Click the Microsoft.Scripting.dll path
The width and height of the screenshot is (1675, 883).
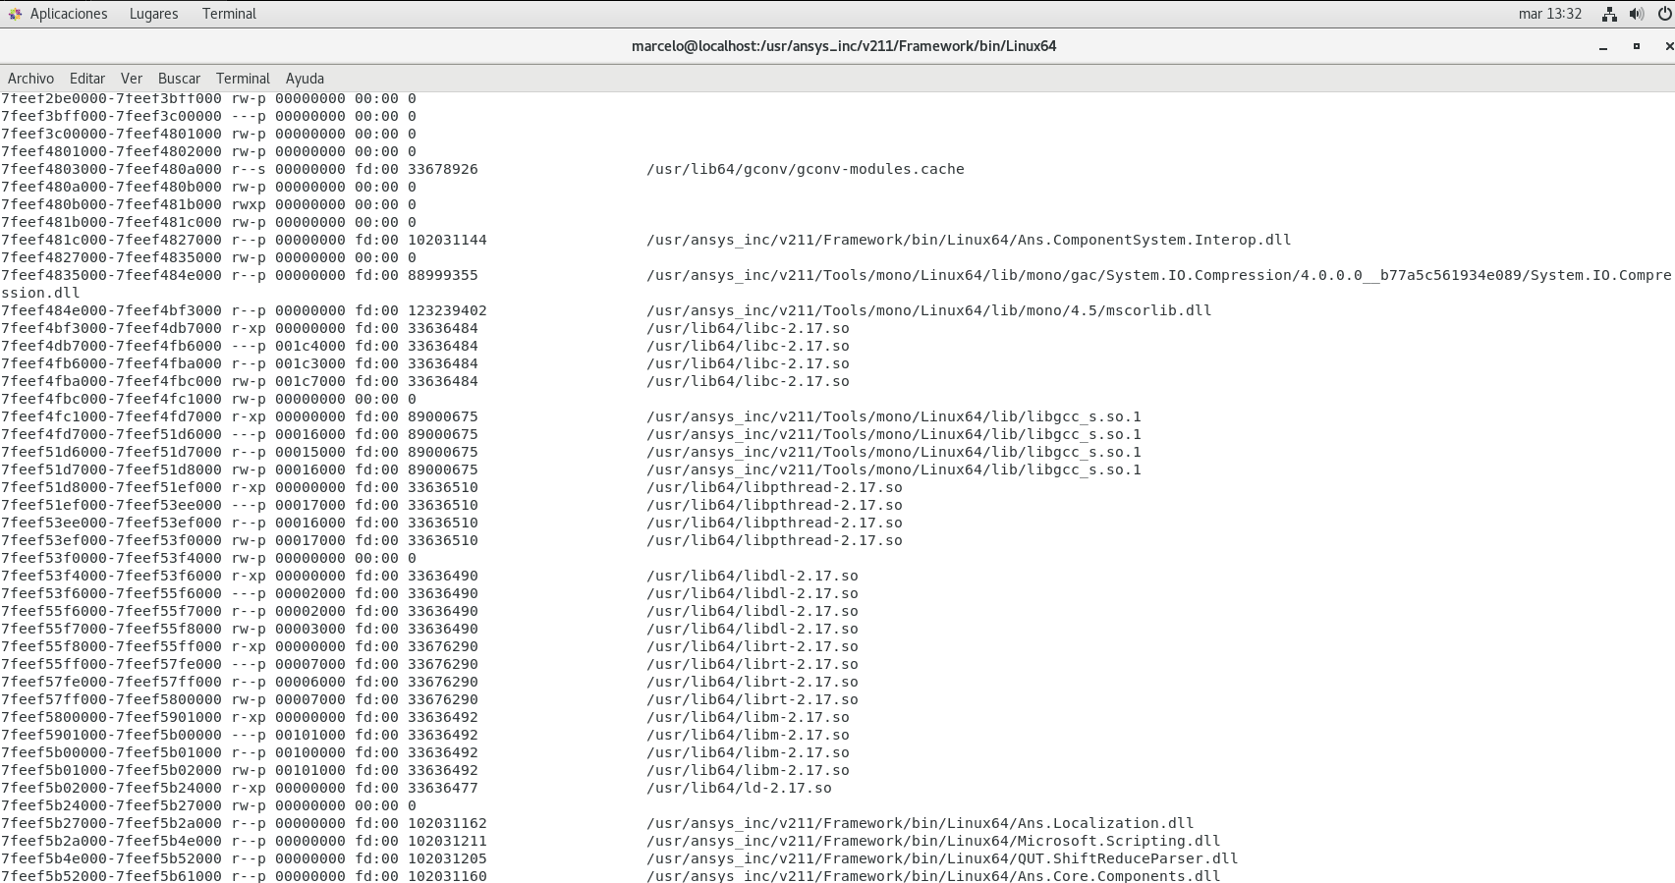pyautogui.click(x=933, y=841)
